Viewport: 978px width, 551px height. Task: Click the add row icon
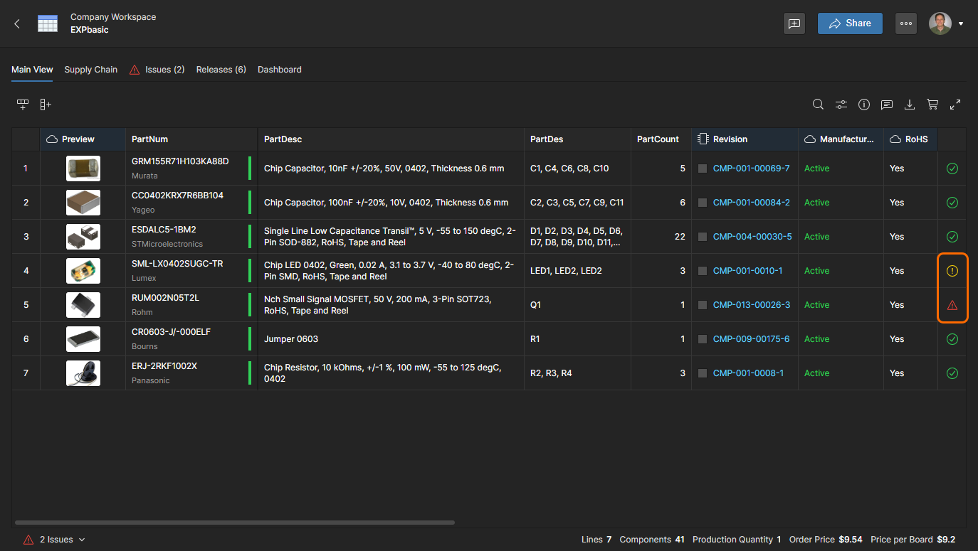(x=23, y=105)
